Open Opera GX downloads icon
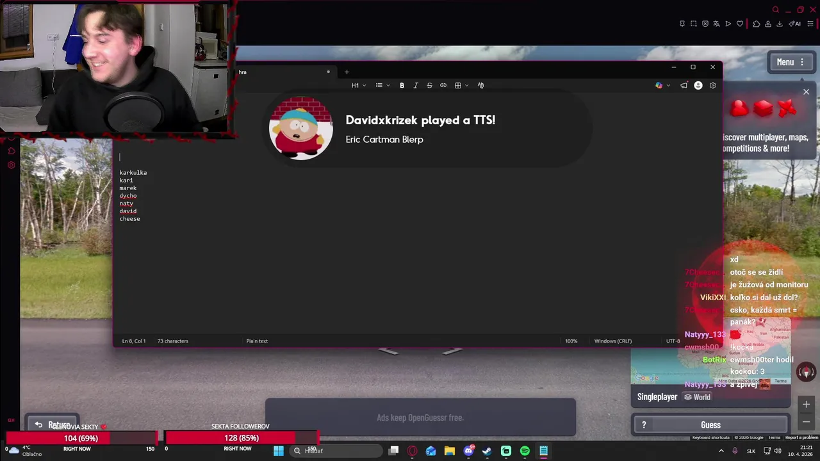 pos(780,24)
